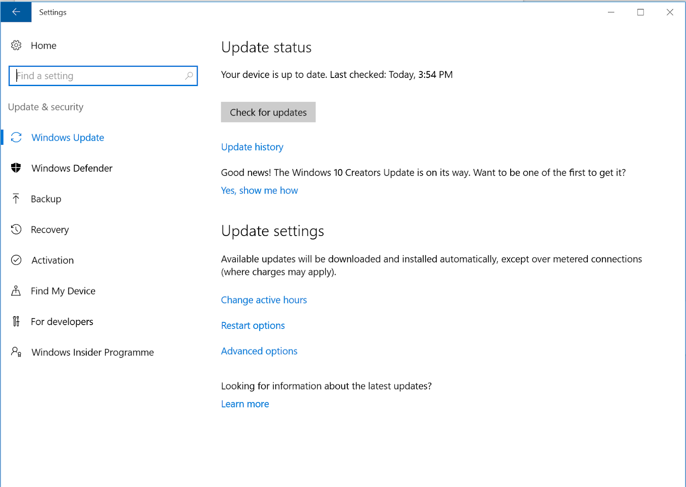686x487 pixels.
Task: Open Windows Insider Programme page
Action: (x=93, y=352)
